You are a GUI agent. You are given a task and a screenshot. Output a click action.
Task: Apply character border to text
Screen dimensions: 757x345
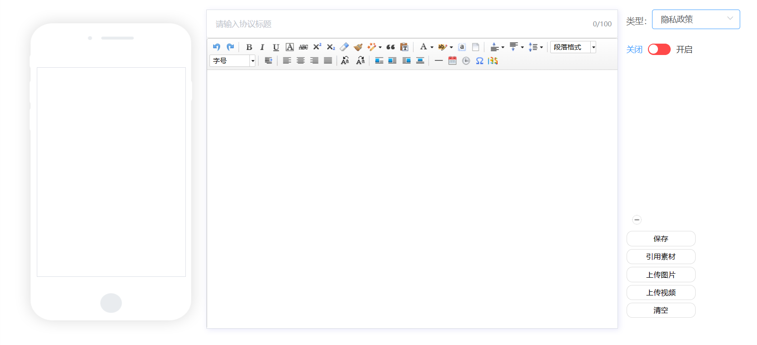(x=289, y=47)
